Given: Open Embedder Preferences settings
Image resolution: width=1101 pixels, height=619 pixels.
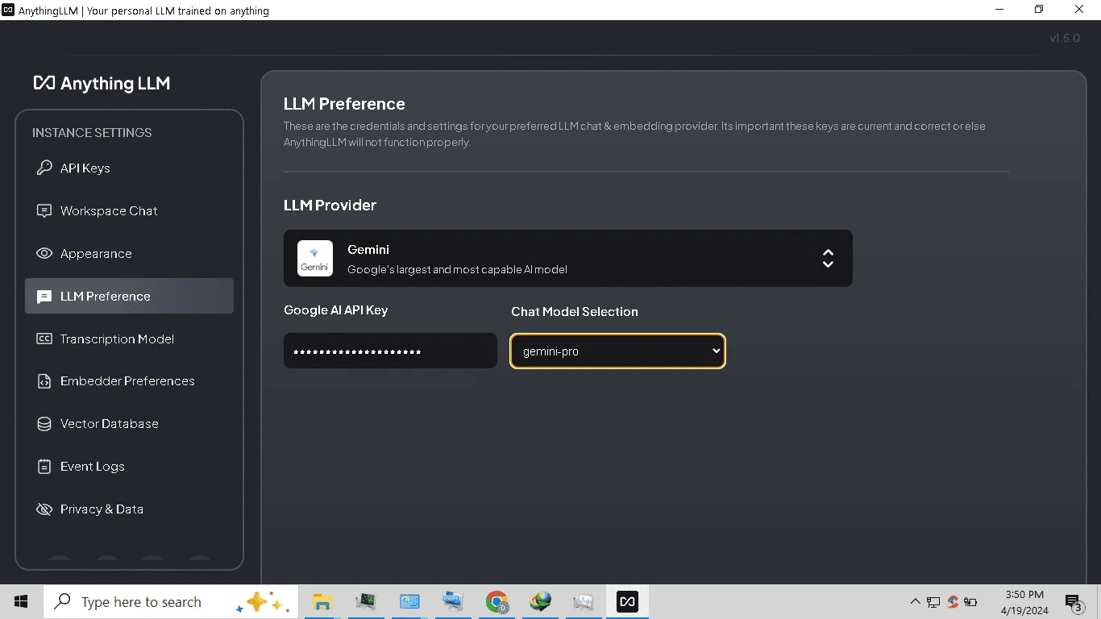Looking at the screenshot, I should coord(129,381).
